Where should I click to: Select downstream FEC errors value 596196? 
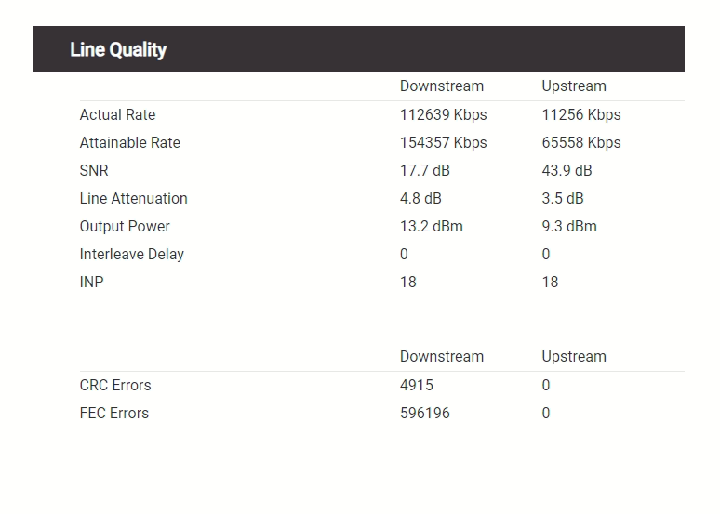[425, 414]
